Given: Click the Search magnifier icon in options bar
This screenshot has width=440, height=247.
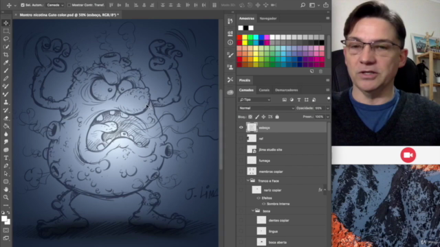Looking at the screenshot, I should tap(302, 5).
